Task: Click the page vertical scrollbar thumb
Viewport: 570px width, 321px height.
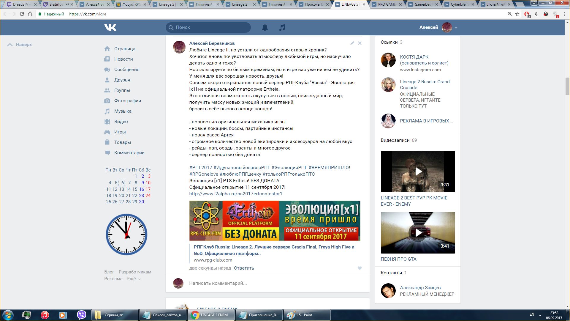Action: coord(567,86)
